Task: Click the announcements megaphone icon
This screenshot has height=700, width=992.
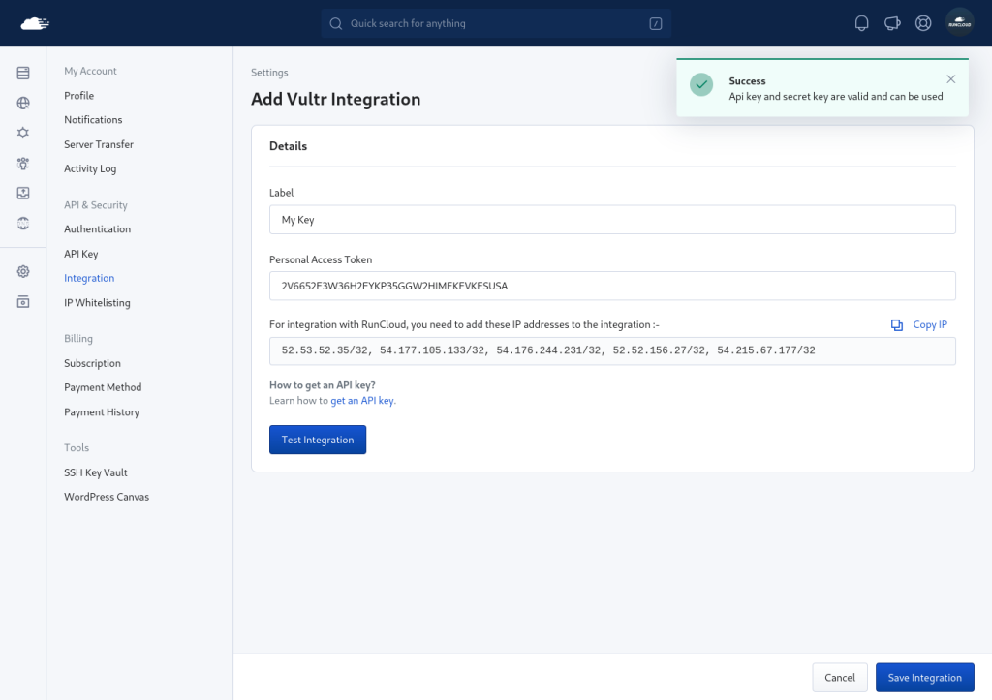Action: click(892, 23)
